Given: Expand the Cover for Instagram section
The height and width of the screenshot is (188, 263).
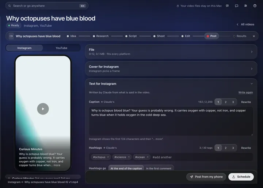Looking at the screenshot, I should pyautogui.click(x=171, y=69).
